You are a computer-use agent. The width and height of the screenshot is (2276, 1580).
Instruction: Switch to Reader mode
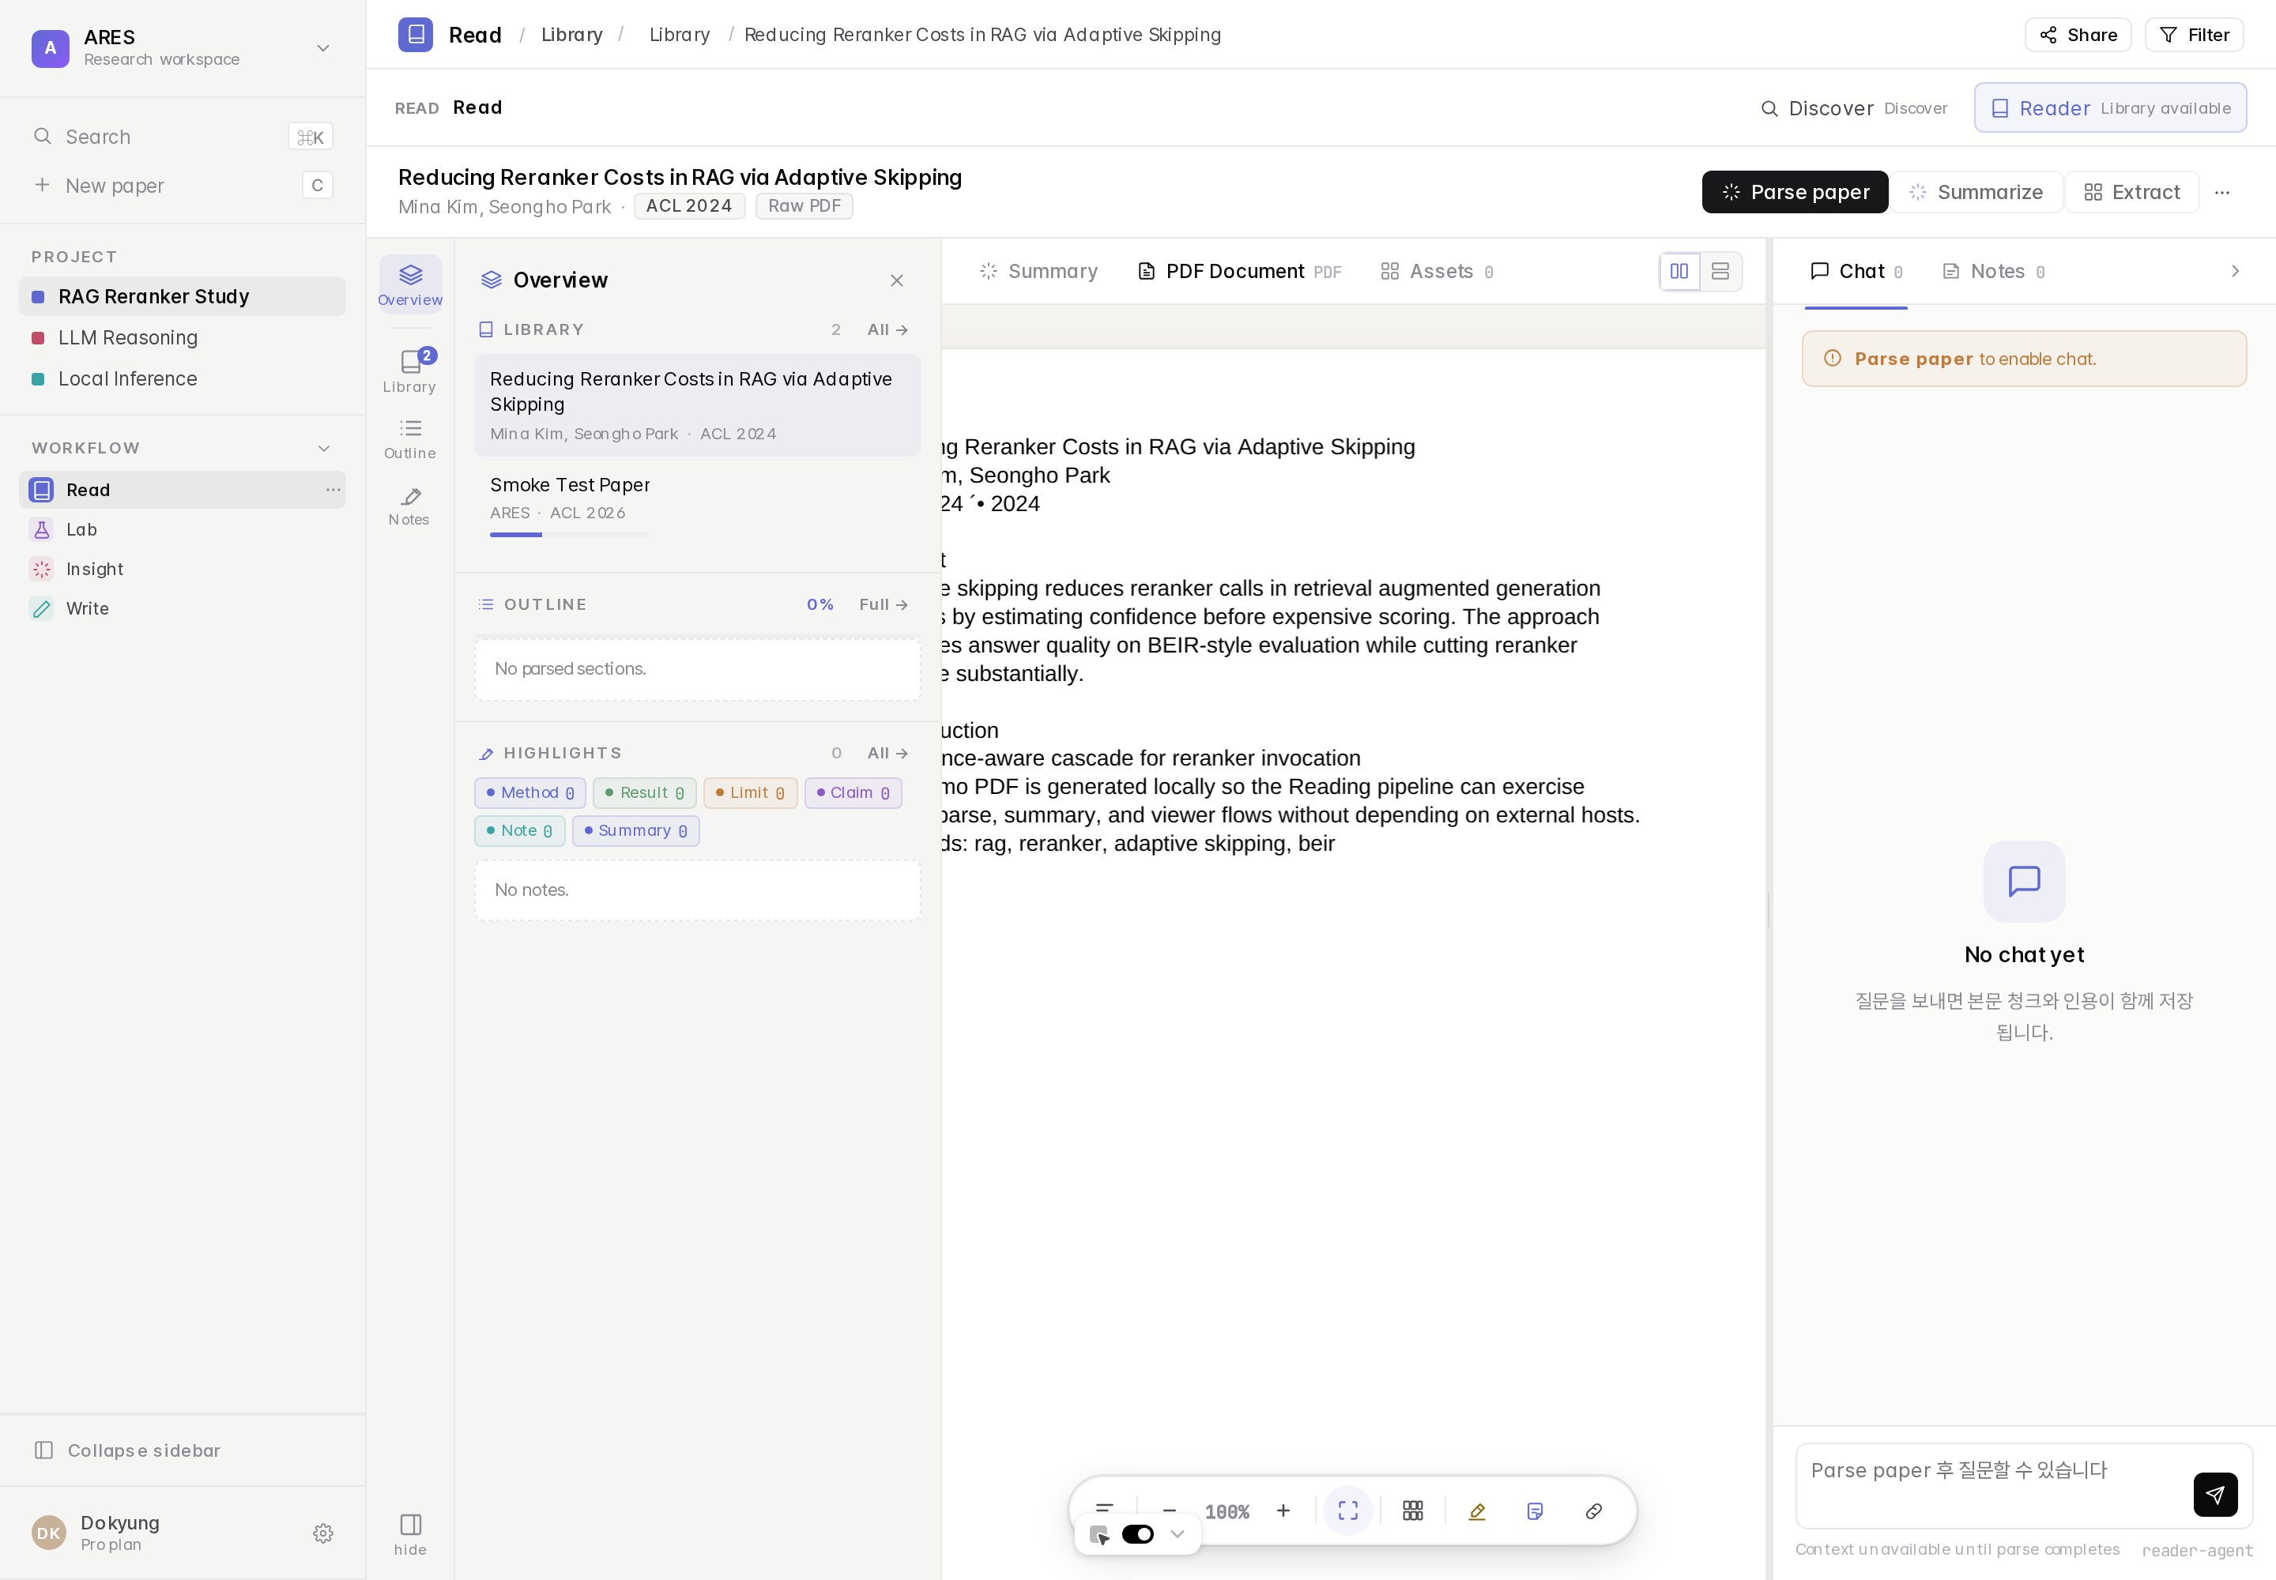tap(2109, 108)
